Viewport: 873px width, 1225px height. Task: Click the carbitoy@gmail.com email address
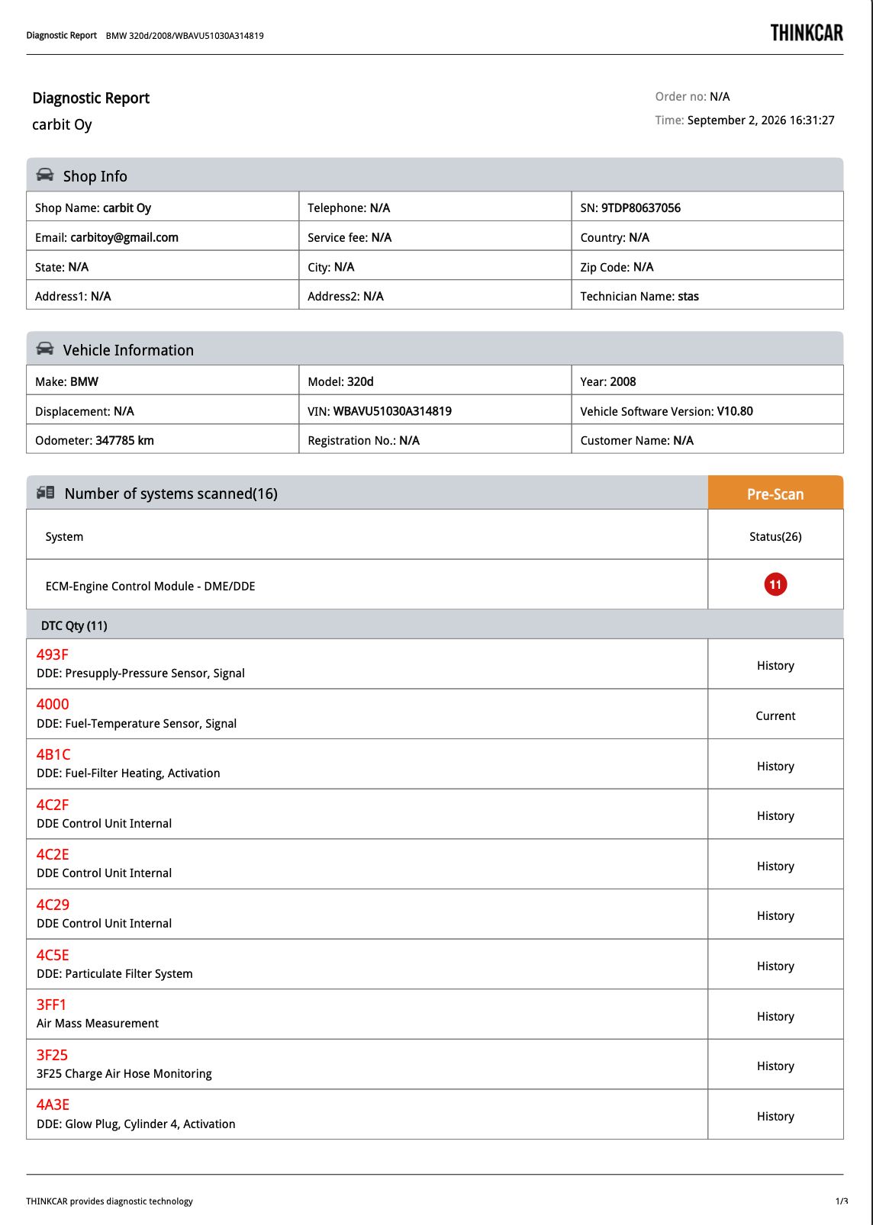[124, 237]
